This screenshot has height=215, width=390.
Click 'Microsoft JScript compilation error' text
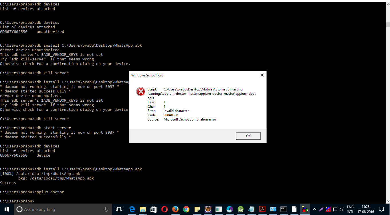click(190, 119)
